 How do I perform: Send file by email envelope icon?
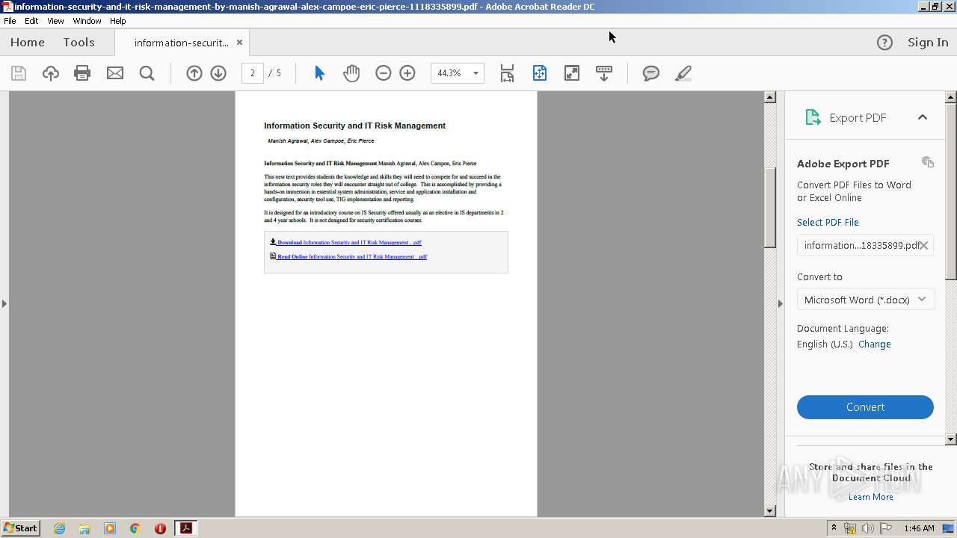[115, 73]
